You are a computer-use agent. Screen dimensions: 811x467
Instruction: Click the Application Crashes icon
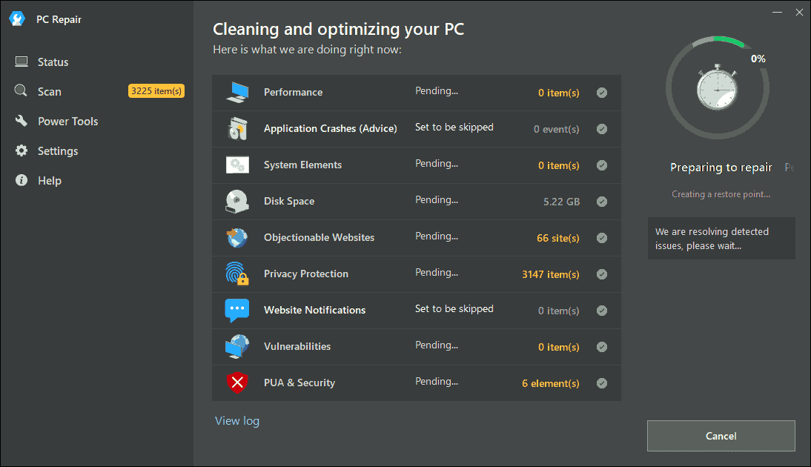click(x=237, y=129)
